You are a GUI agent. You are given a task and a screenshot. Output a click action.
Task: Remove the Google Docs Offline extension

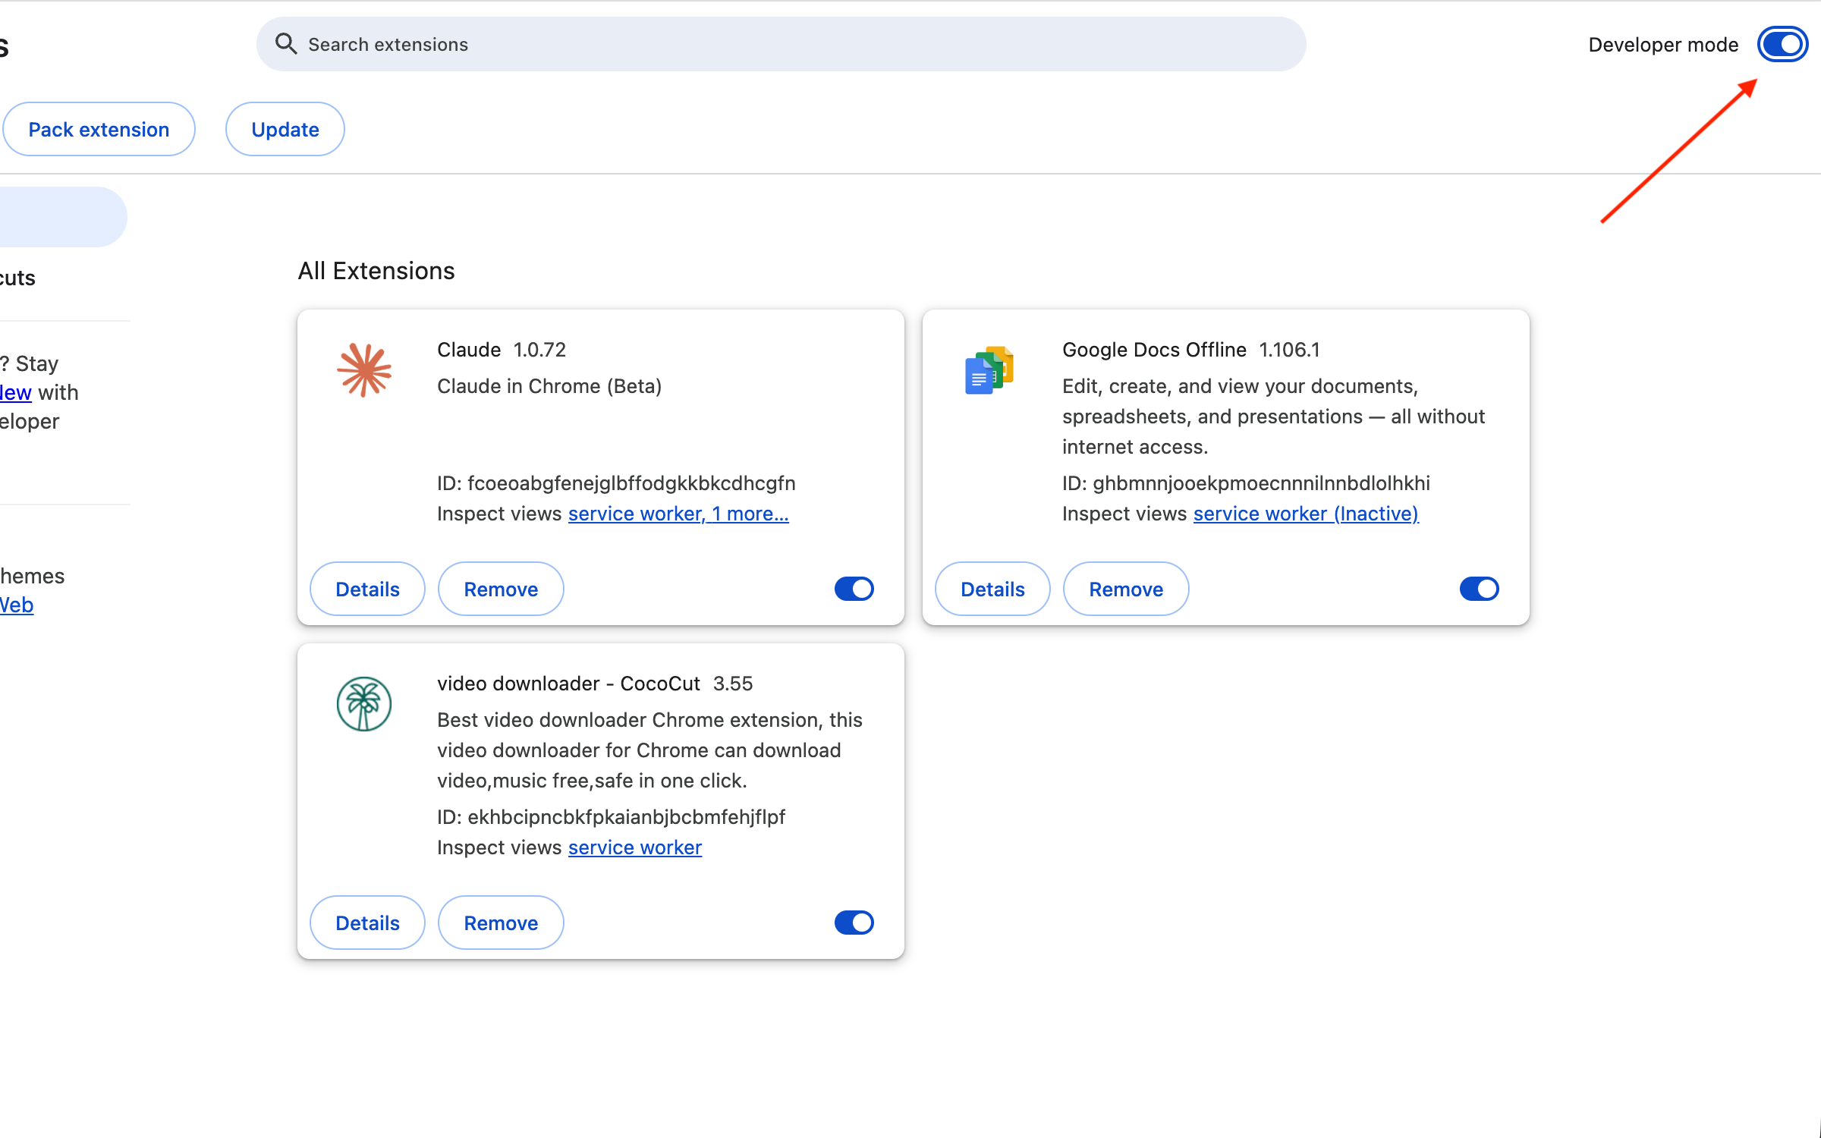[1126, 589]
